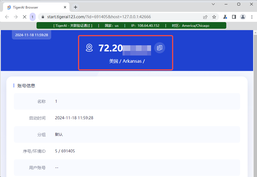Screen dimensions: 257x177
Task: Click the 5 / 691405 ID value
Action: click(65, 151)
